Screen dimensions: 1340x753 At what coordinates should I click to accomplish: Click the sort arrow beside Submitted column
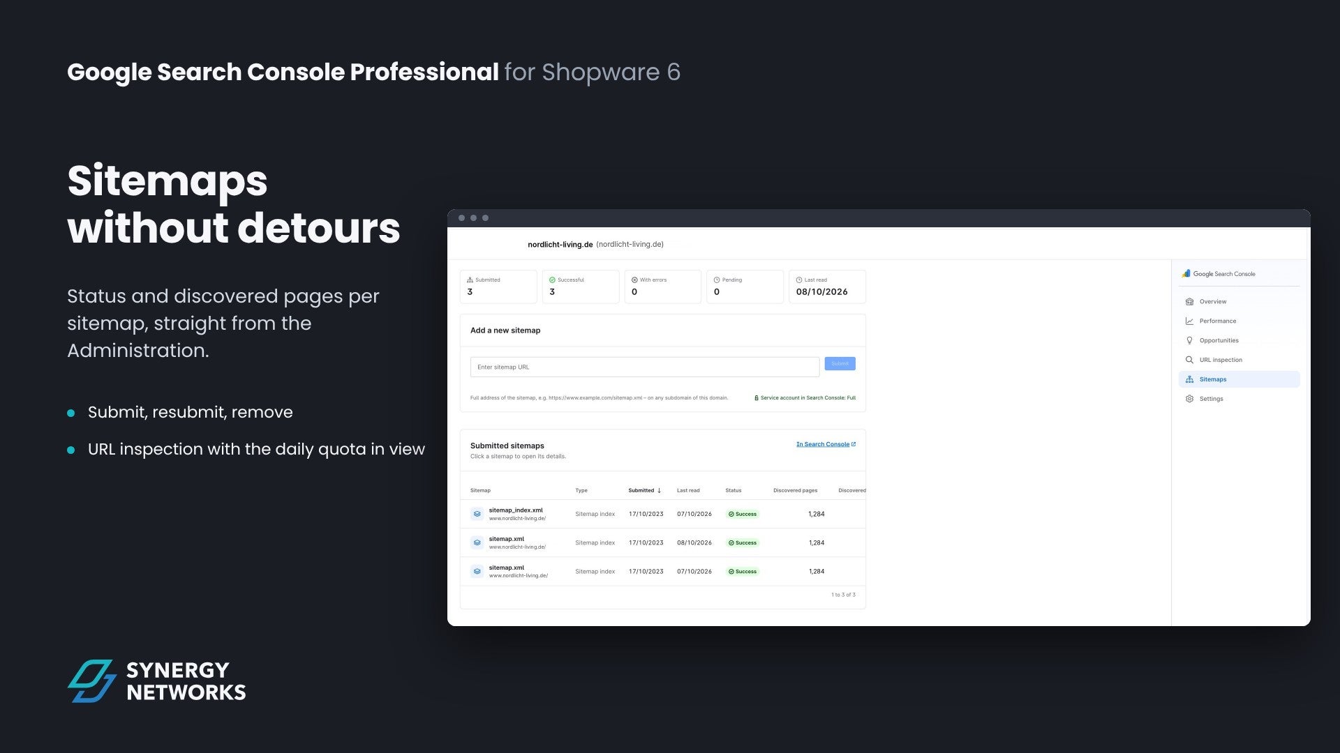pyautogui.click(x=659, y=491)
